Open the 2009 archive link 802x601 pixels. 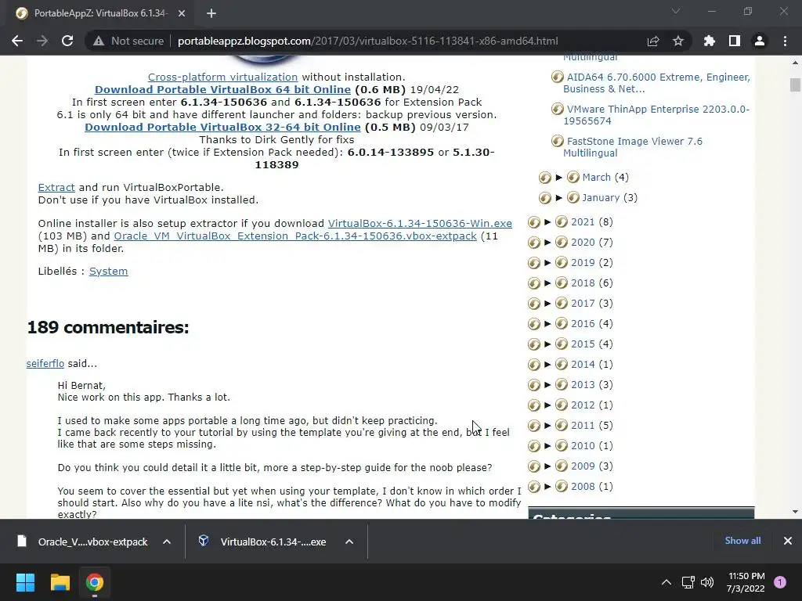point(583,466)
